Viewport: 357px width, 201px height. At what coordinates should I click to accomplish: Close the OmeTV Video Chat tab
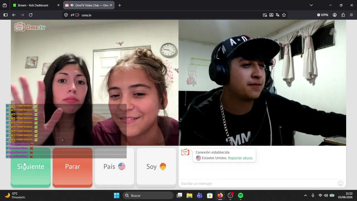[111, 5]
